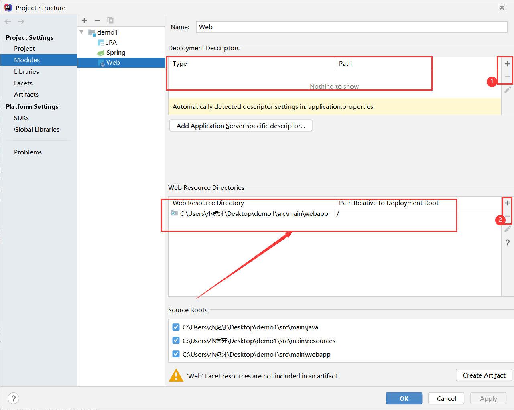Click the deployment root path '/' cell

click(x=418, y=213)
